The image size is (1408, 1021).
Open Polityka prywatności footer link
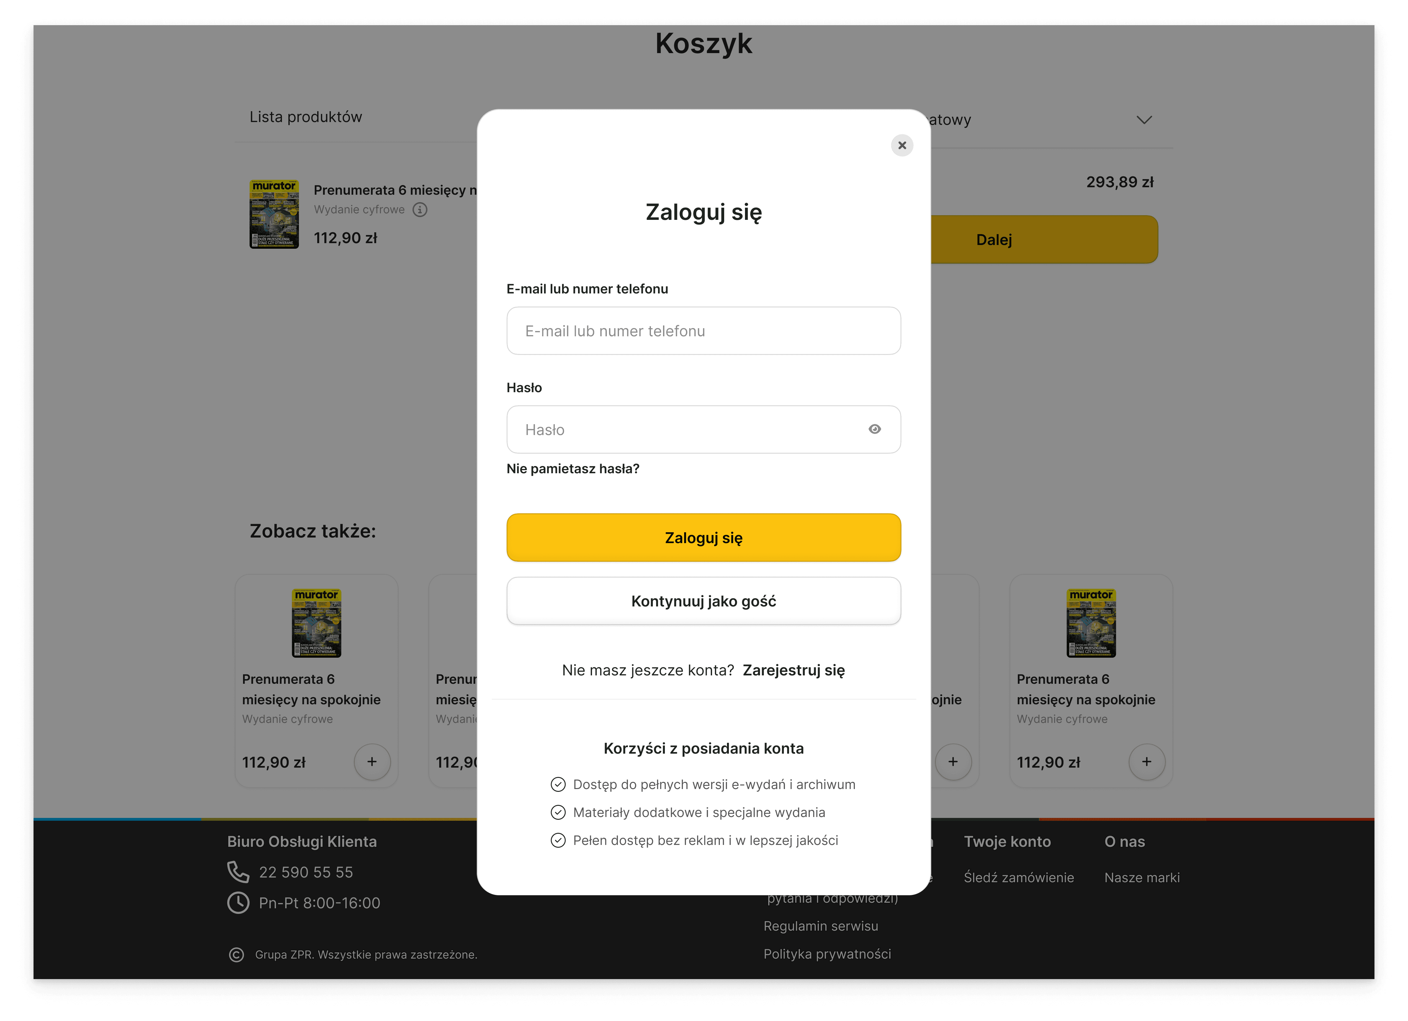point(827,954)
